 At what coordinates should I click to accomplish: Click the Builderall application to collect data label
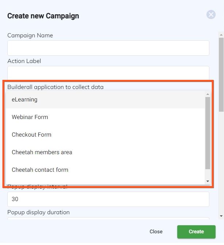(55, 87)
